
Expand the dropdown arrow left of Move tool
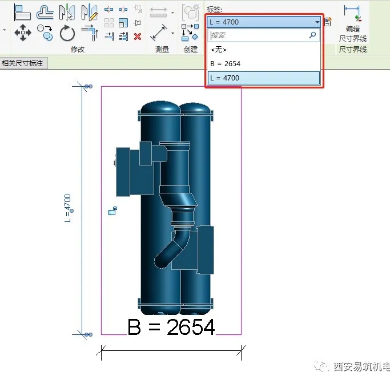tap(5, 30)
